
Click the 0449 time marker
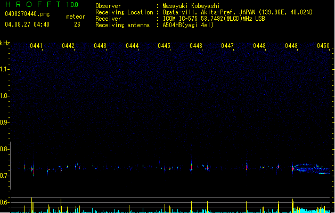(291, 46)
